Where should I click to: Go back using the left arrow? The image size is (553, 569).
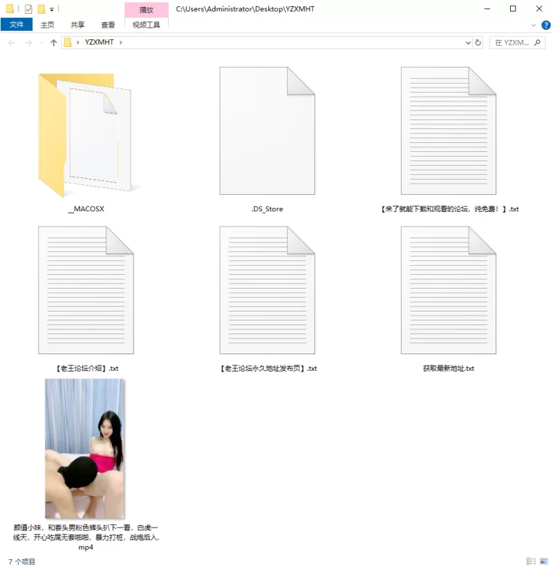[12, 43]
